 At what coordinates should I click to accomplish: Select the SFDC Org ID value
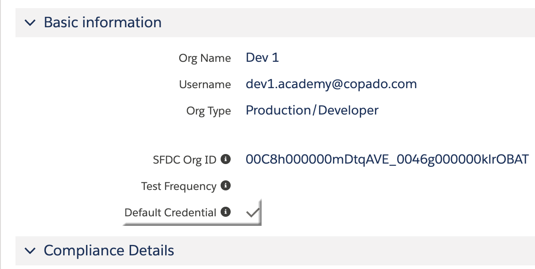(x=387, y=159)
